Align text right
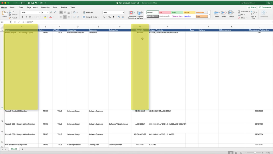Image resolution: width=273 pixels, height=154 pixels. coord(69,17)
